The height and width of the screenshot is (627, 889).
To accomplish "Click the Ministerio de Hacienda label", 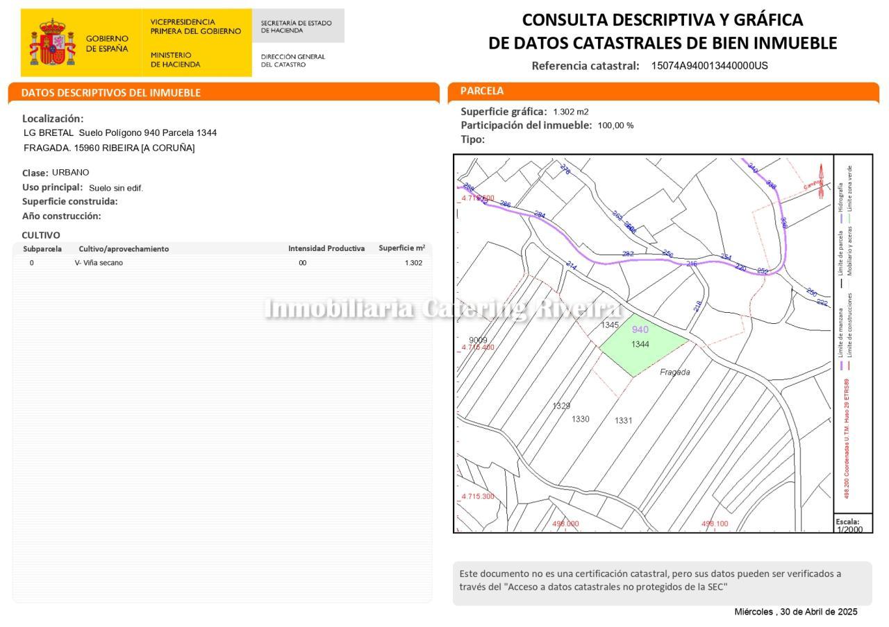I will click(175, 60).
